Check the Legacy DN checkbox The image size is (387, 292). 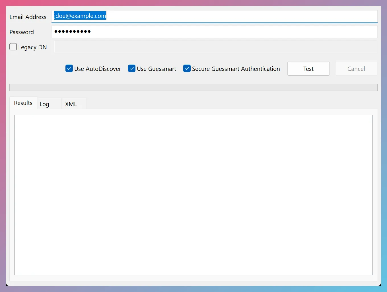pos(13,47)
